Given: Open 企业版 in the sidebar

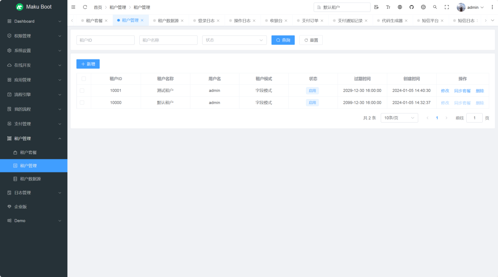Looking at the screenshot, I should [x=34, y=206].
